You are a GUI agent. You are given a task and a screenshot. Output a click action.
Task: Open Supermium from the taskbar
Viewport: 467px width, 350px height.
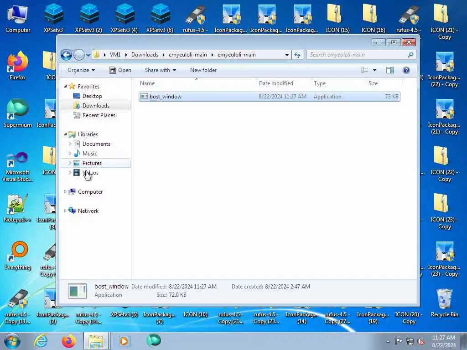point(154,341)
